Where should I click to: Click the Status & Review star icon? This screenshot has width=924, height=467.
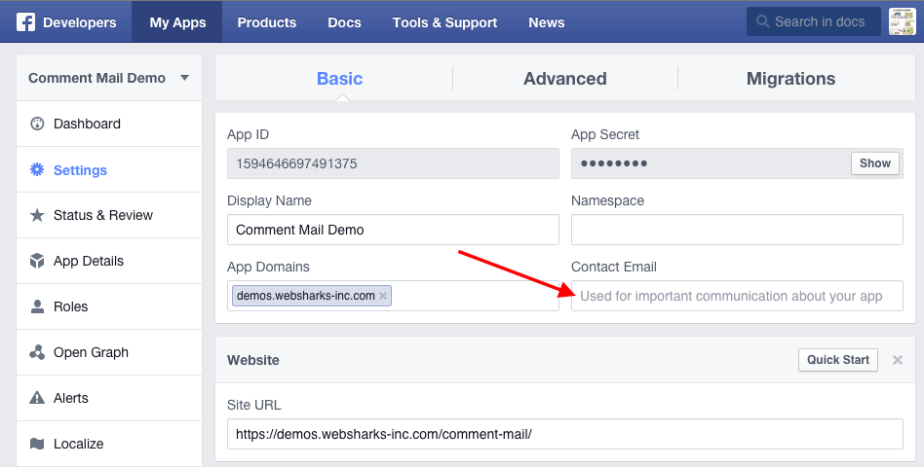tap(37, 215)
